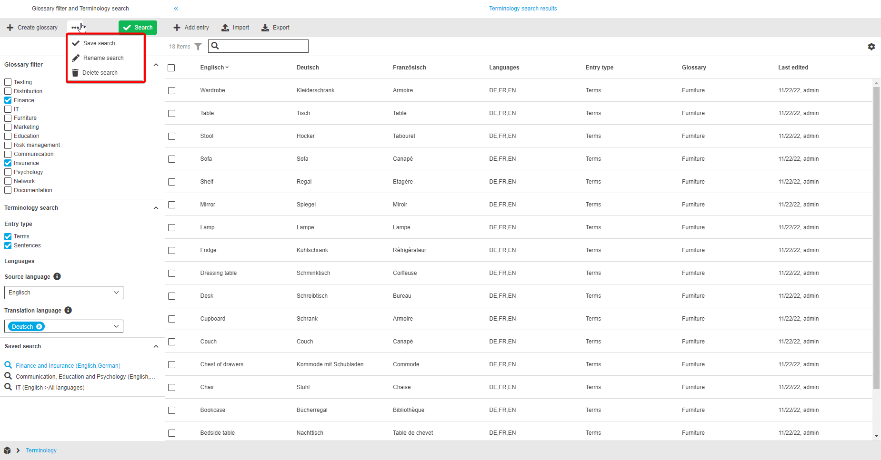Click the breadcrumb chevron arrow icon
This screenshot has width=881, height=460.
click(18, 450)
